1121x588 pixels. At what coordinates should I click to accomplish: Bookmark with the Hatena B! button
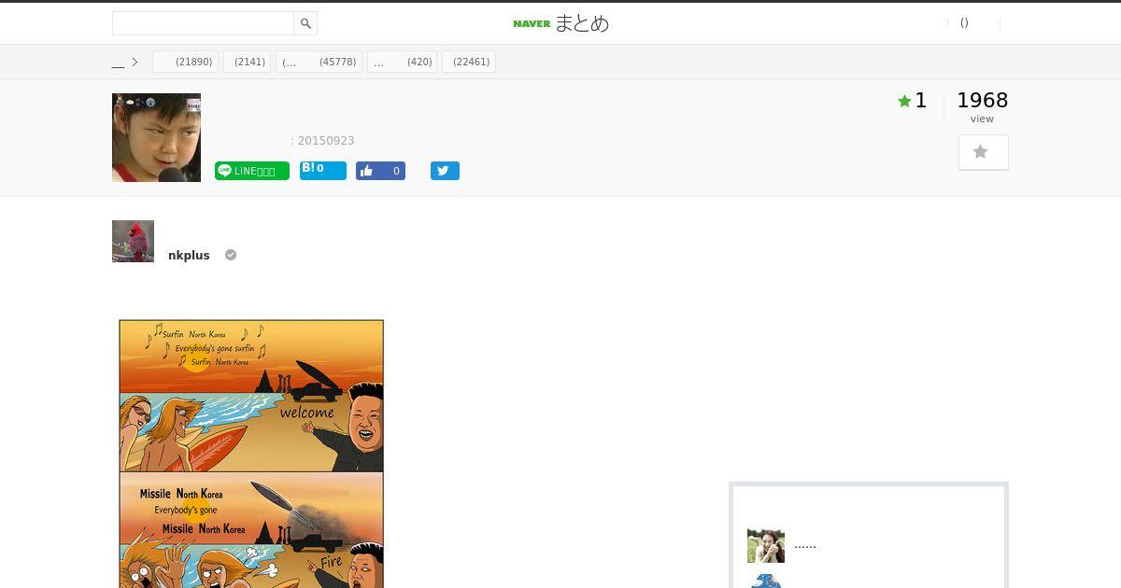(323, 170)
